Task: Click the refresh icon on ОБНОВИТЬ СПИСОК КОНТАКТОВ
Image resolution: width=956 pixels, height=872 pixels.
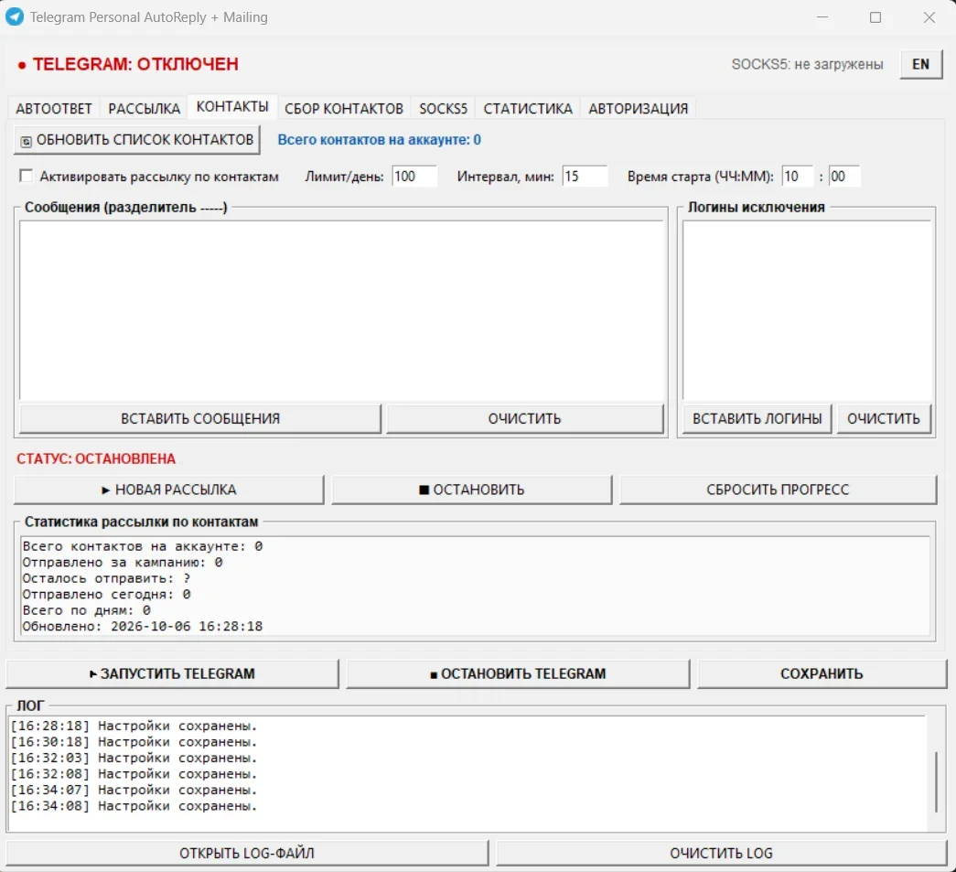Action: [x=27, y=142]
